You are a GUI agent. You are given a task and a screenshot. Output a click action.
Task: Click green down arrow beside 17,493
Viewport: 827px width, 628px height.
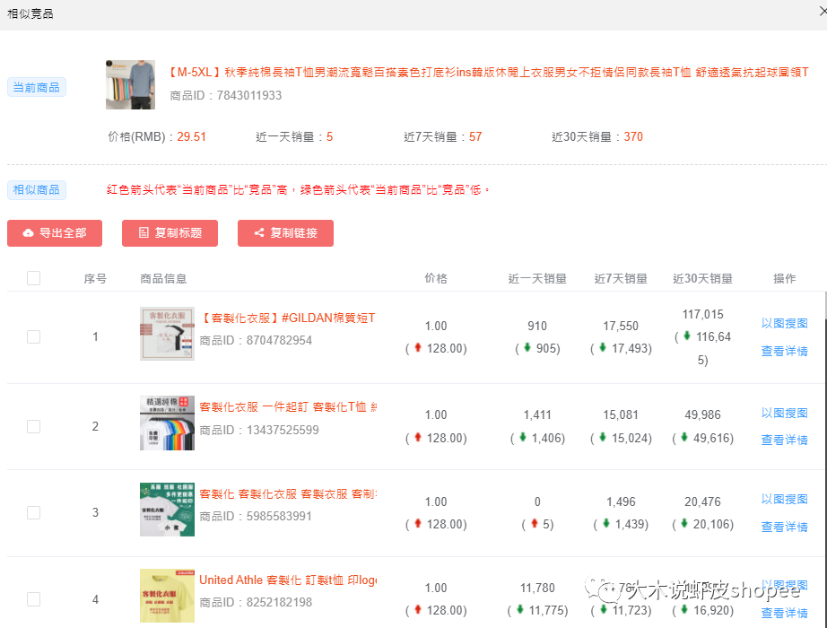tap(603, 347)
